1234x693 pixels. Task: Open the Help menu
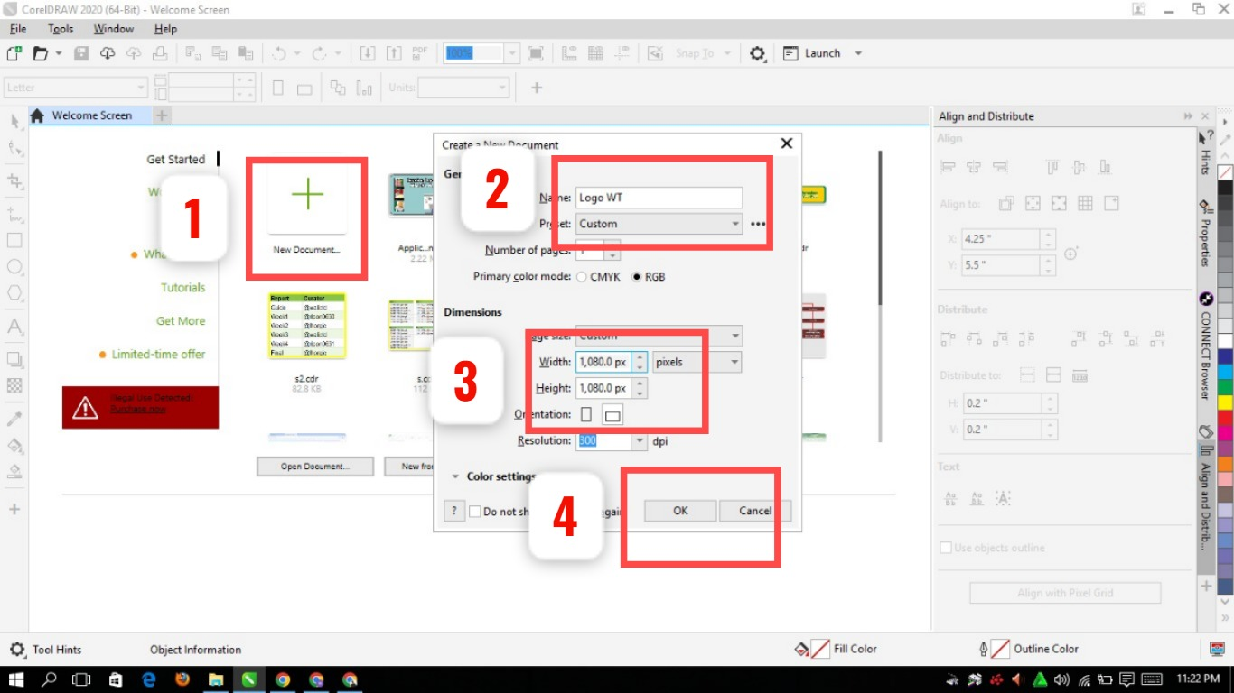tap(165, 29)
